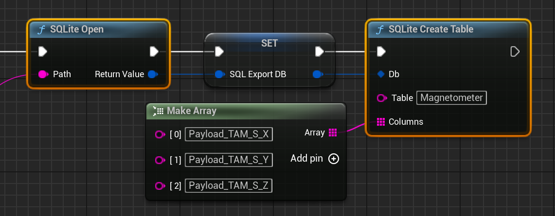This screenshot has height=216, width=555.
Task: Click the SET node input execution pin
Action: coord(219,51)
